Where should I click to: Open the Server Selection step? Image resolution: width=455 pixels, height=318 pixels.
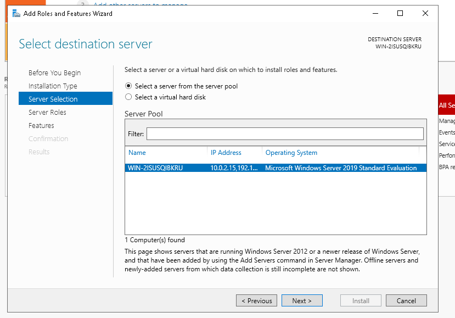coord(53,99)
